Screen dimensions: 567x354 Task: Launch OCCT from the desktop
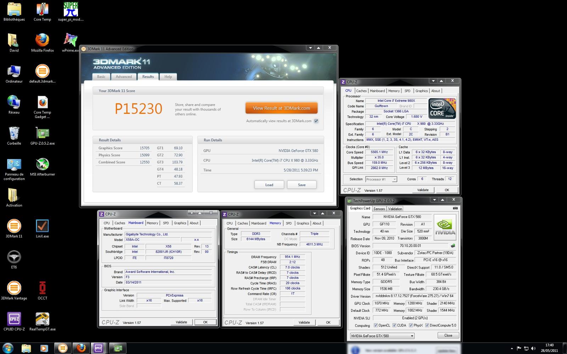(43, 291)
